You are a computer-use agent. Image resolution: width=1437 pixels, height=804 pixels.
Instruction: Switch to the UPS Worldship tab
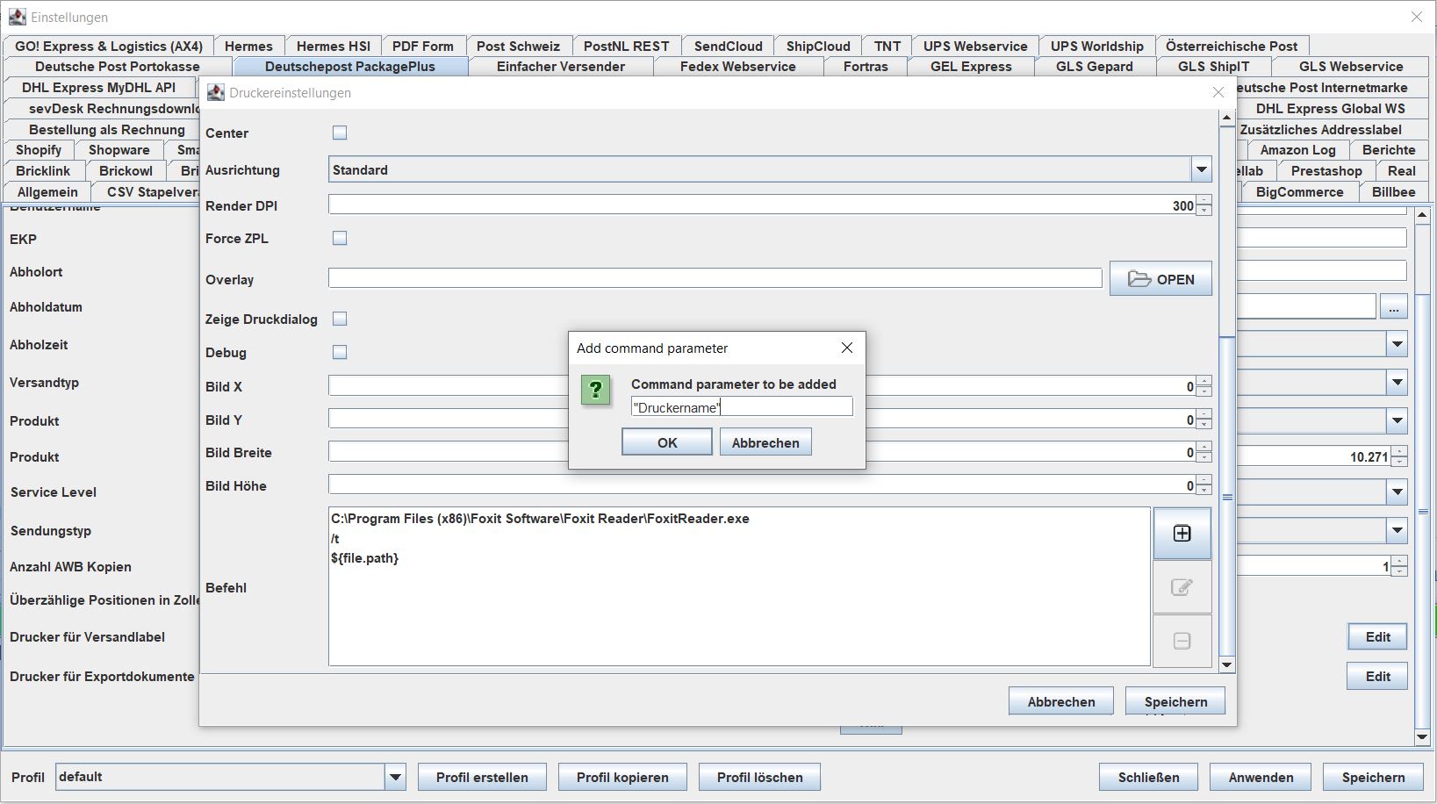(1096, 46)
